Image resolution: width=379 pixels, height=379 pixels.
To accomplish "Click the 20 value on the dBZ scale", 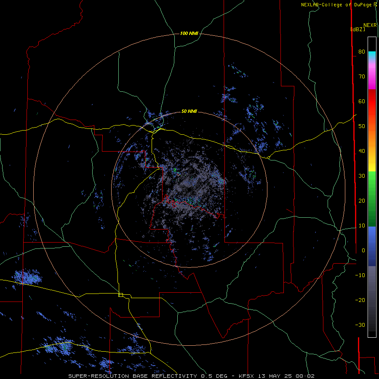I will pyautogui.click(x=362, y=201).
